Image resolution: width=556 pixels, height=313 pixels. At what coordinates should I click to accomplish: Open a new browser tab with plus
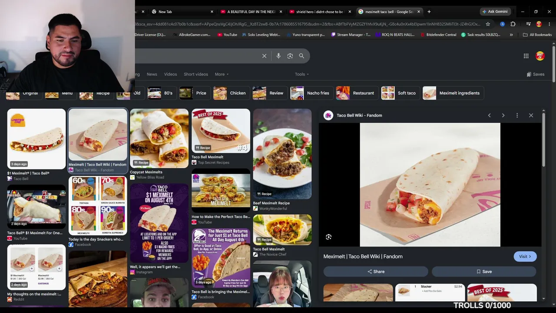pos(429,12)
